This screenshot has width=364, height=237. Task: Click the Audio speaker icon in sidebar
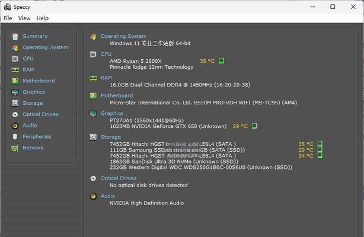[15, 126]
